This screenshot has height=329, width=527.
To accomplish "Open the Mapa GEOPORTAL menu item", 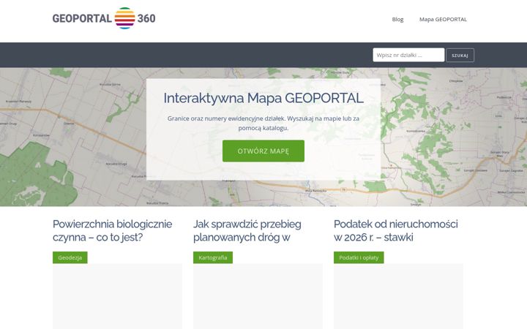I will coord(443,20).
